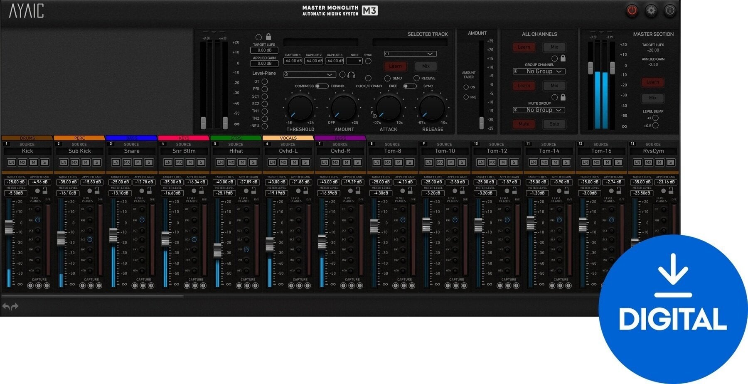Open Mute Group No Group dropdown
Image resolution: width=748 pixels, height=384 pixels.
[x=539, y=110]
